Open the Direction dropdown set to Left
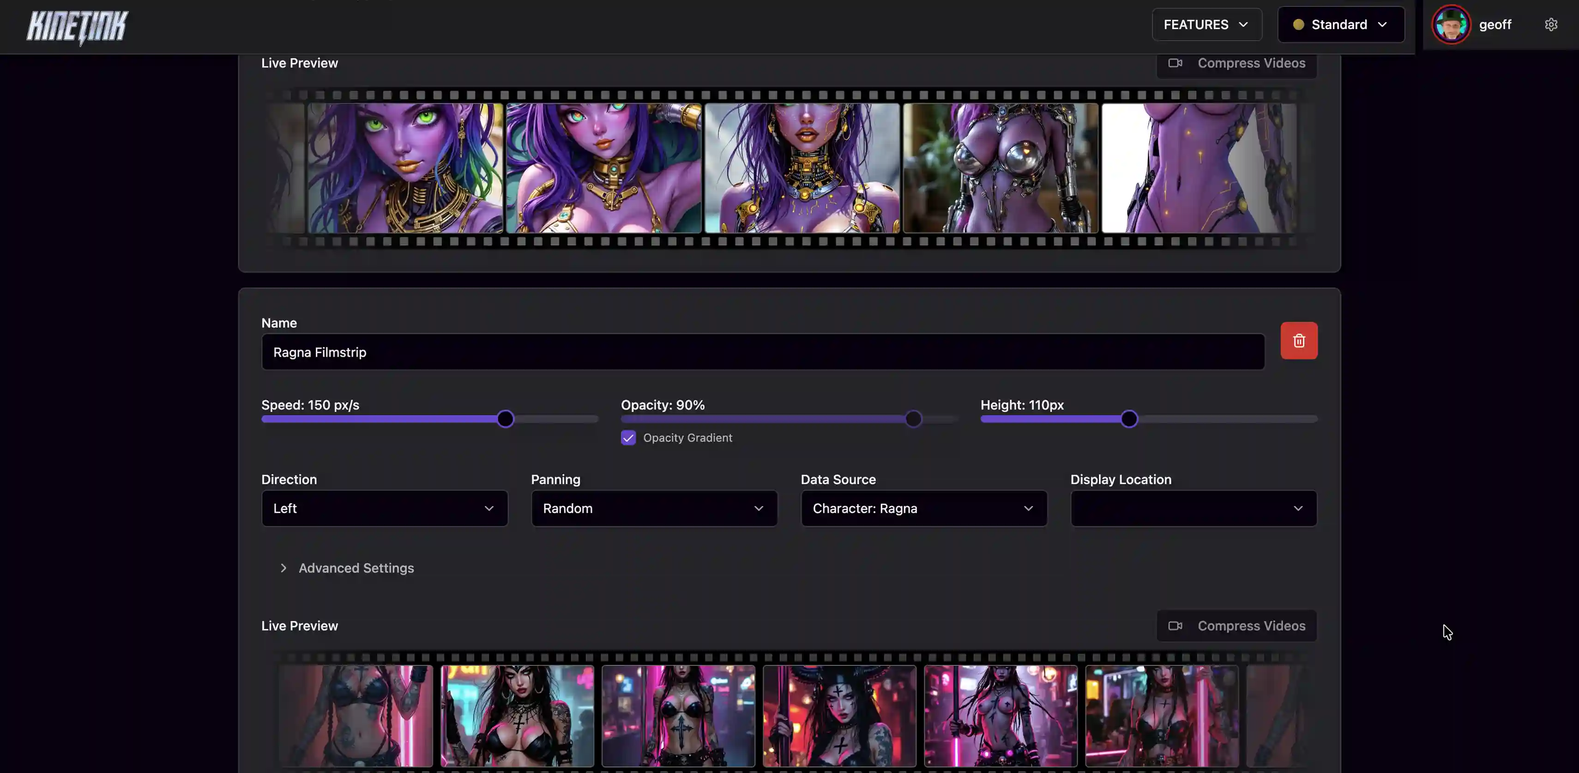The width and height of the screenshot is (1579, 773). click(x=384, y=508)
